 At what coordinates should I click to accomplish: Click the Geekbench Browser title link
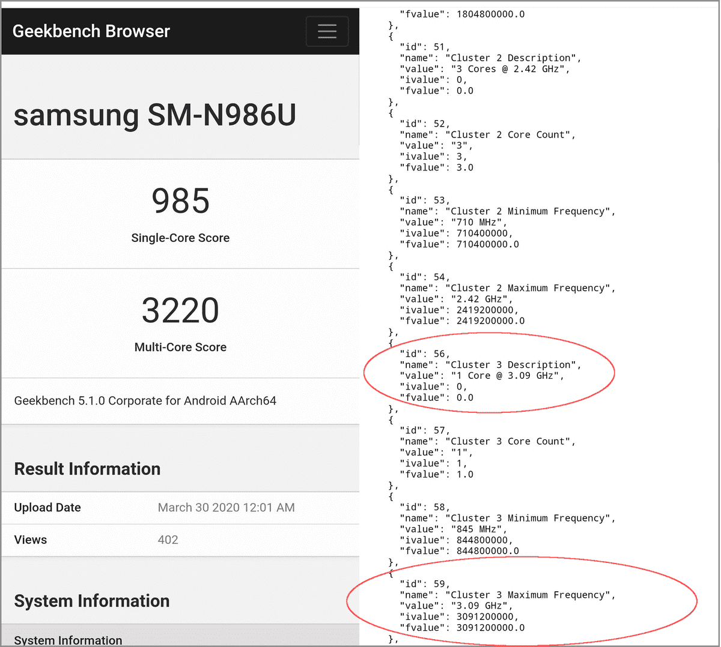[91, 31]
